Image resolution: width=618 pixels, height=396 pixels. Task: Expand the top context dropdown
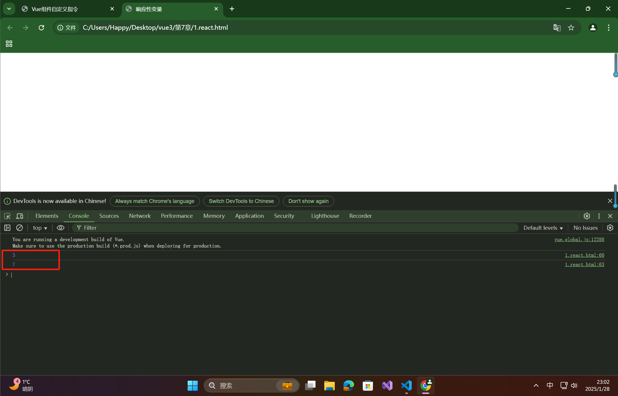[40, 228]
